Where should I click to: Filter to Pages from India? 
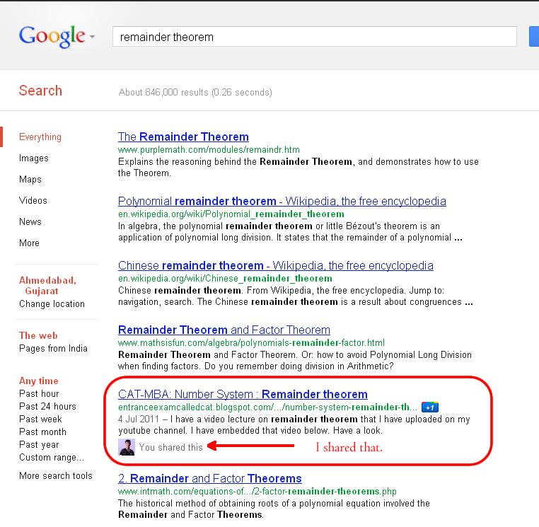53,348
